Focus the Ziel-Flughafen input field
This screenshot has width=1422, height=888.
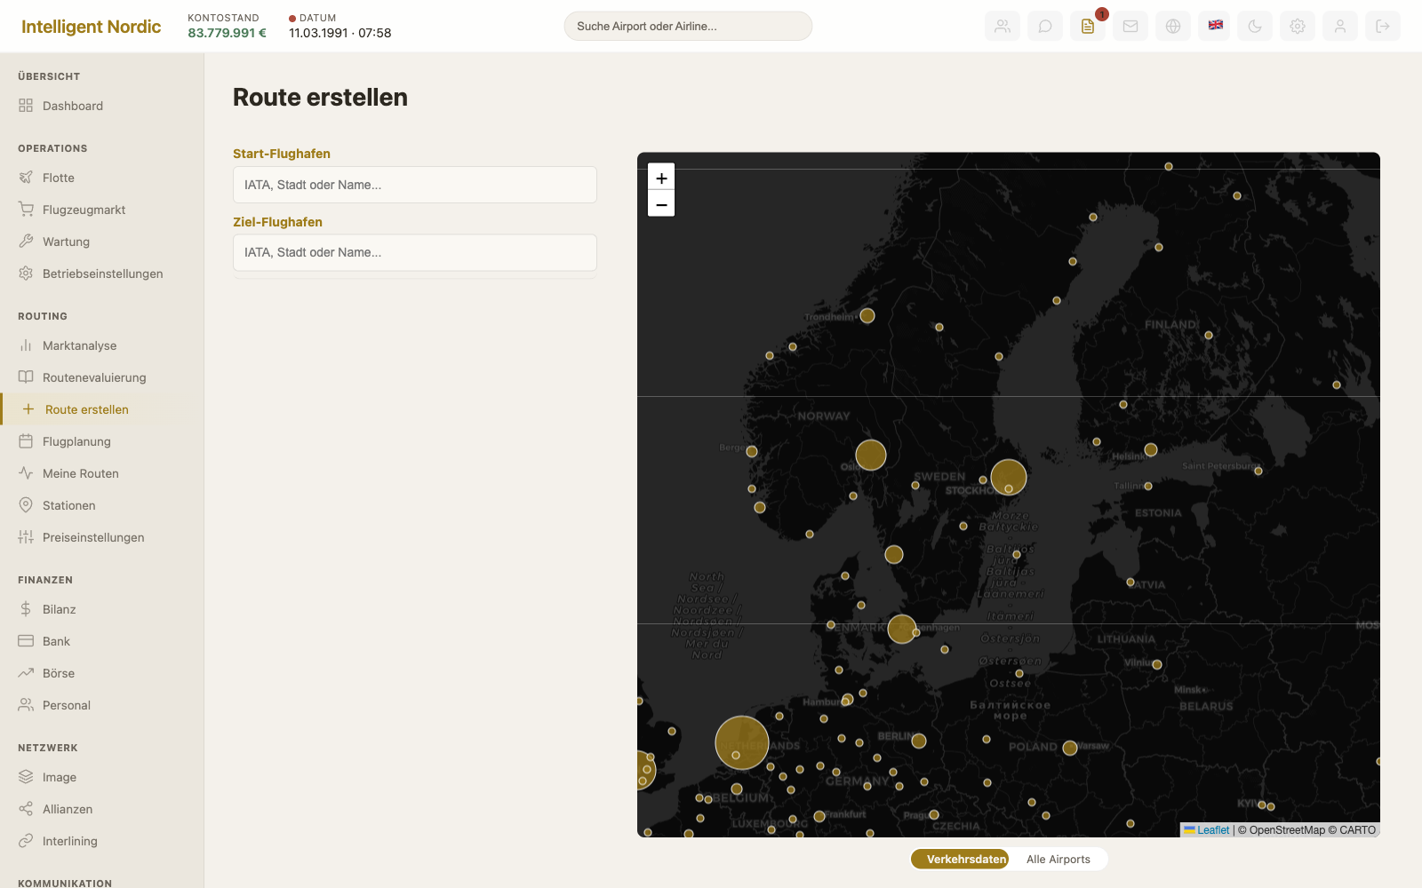pos(415,252)
